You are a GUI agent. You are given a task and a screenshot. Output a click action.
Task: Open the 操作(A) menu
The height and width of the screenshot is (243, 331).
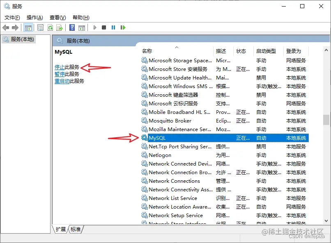coord(35,18)
